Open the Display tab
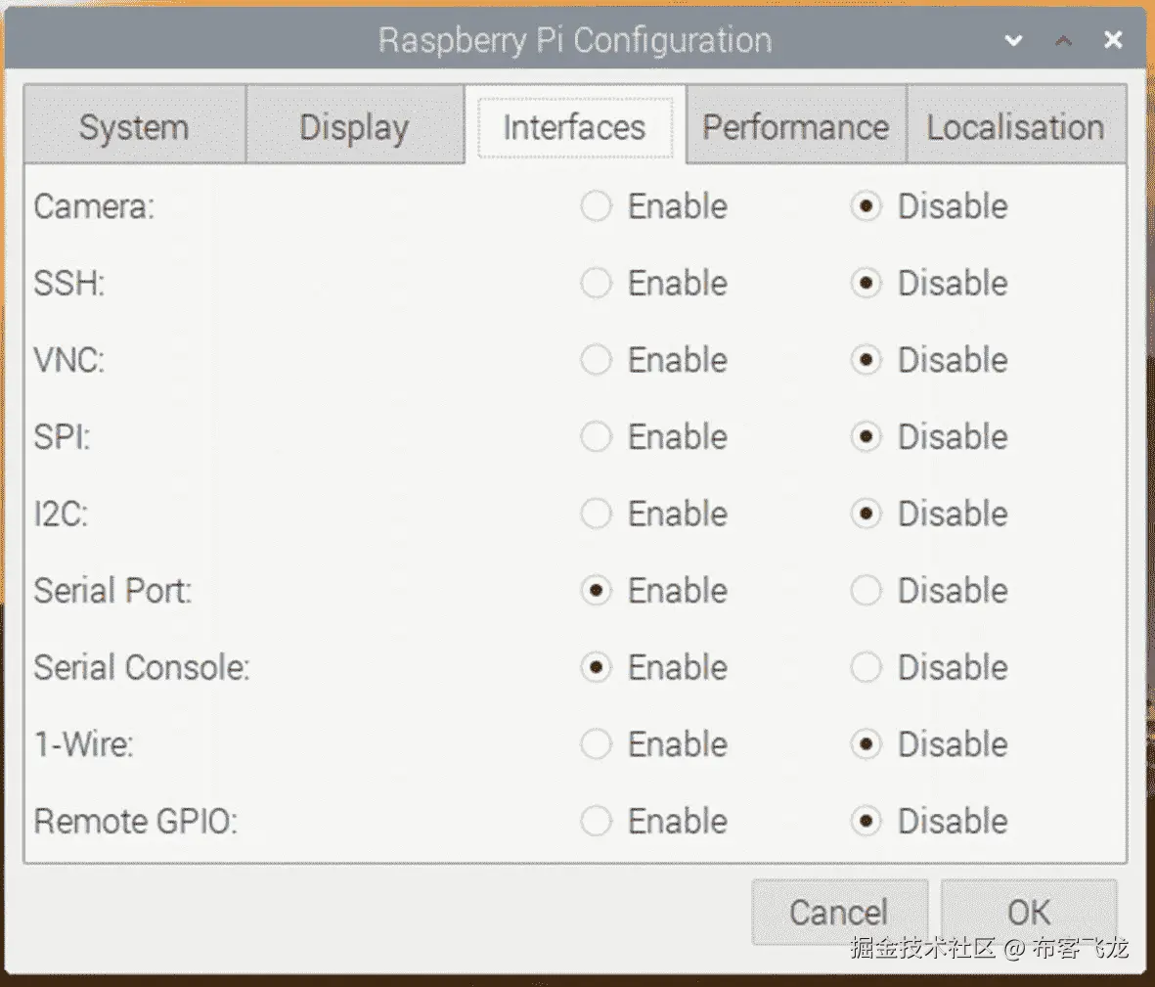The image size is (1155, 987). 354,127
